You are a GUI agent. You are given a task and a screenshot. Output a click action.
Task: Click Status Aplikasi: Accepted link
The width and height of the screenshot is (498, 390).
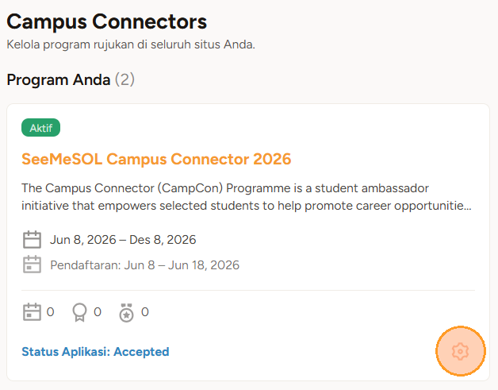pos(95,352)
